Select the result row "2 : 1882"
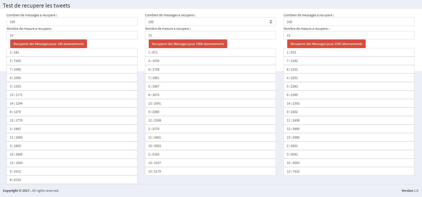Image resolution: width=422 pixels, height=197 pixels. pos(72,129)
